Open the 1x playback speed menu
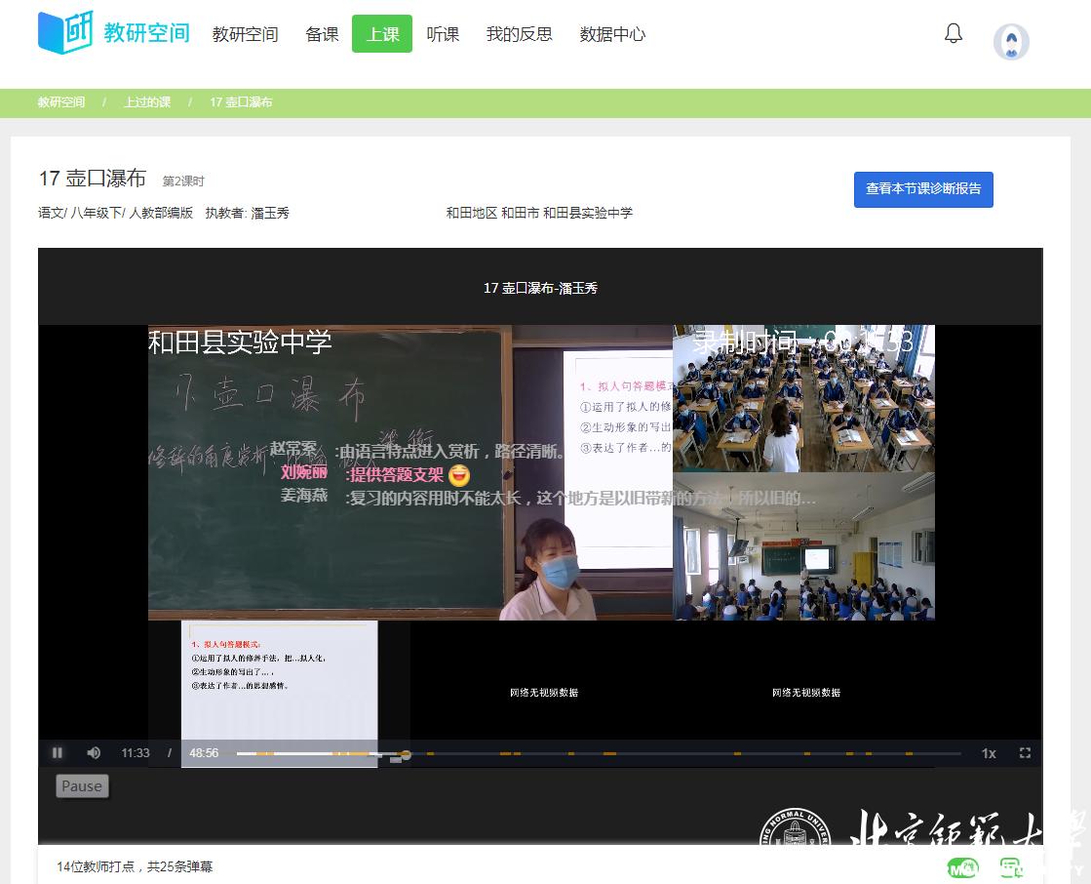Viewport: 1091px width, 884px height. (x=989, y=753)
